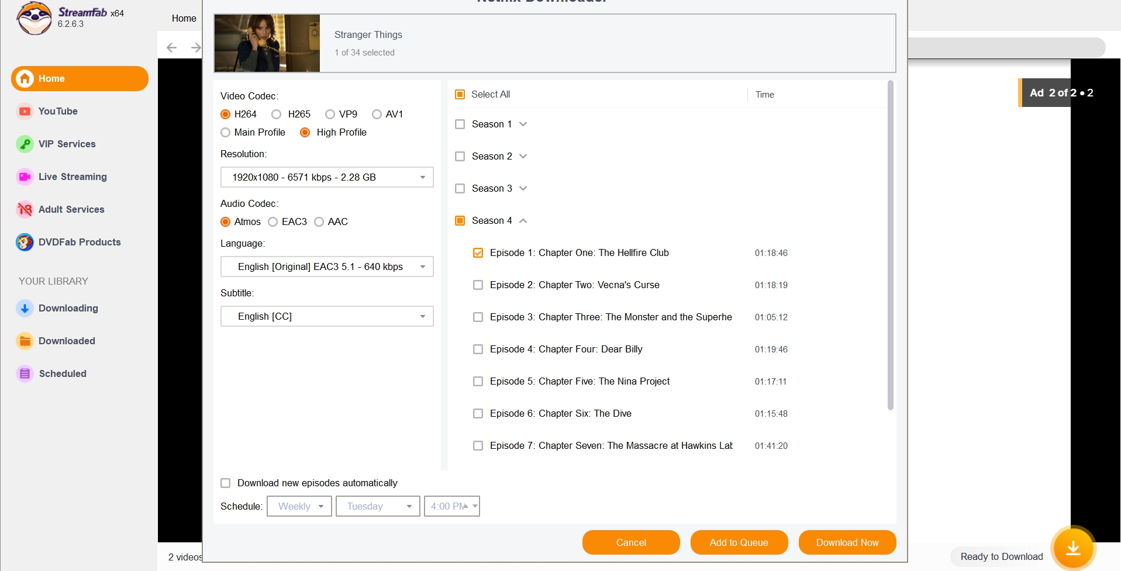This screenshot has width=1121, height=571.
Task: Open the Resolution dropdown
Action: tap(326, 177)
